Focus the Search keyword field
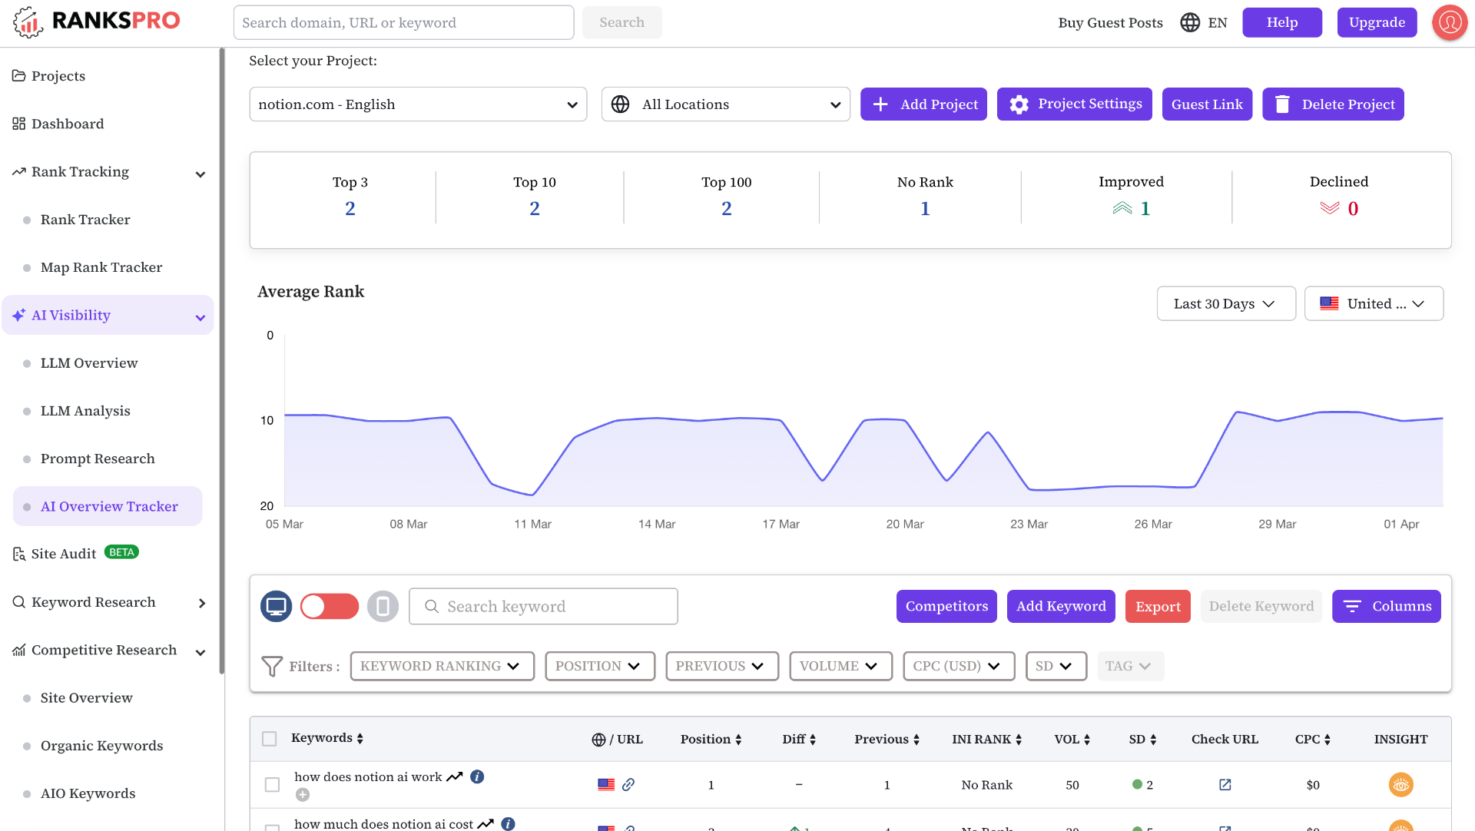Screen dimensions: 1475x831 click(x=543, y=607)
